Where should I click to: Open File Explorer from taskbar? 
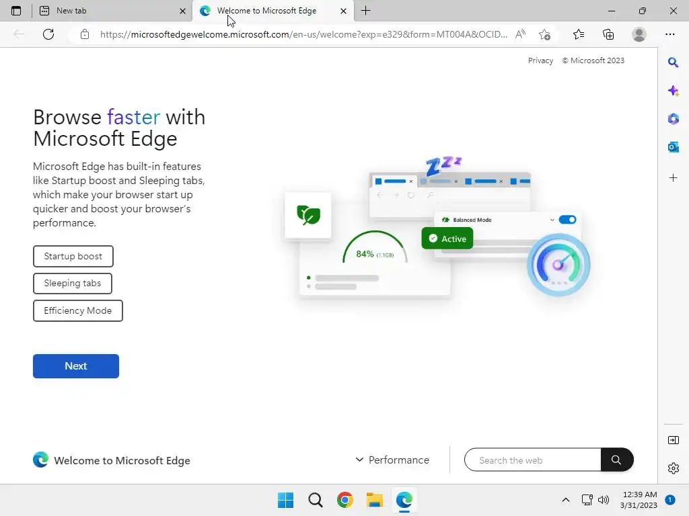pyautogui.click(x=374, y=500)
